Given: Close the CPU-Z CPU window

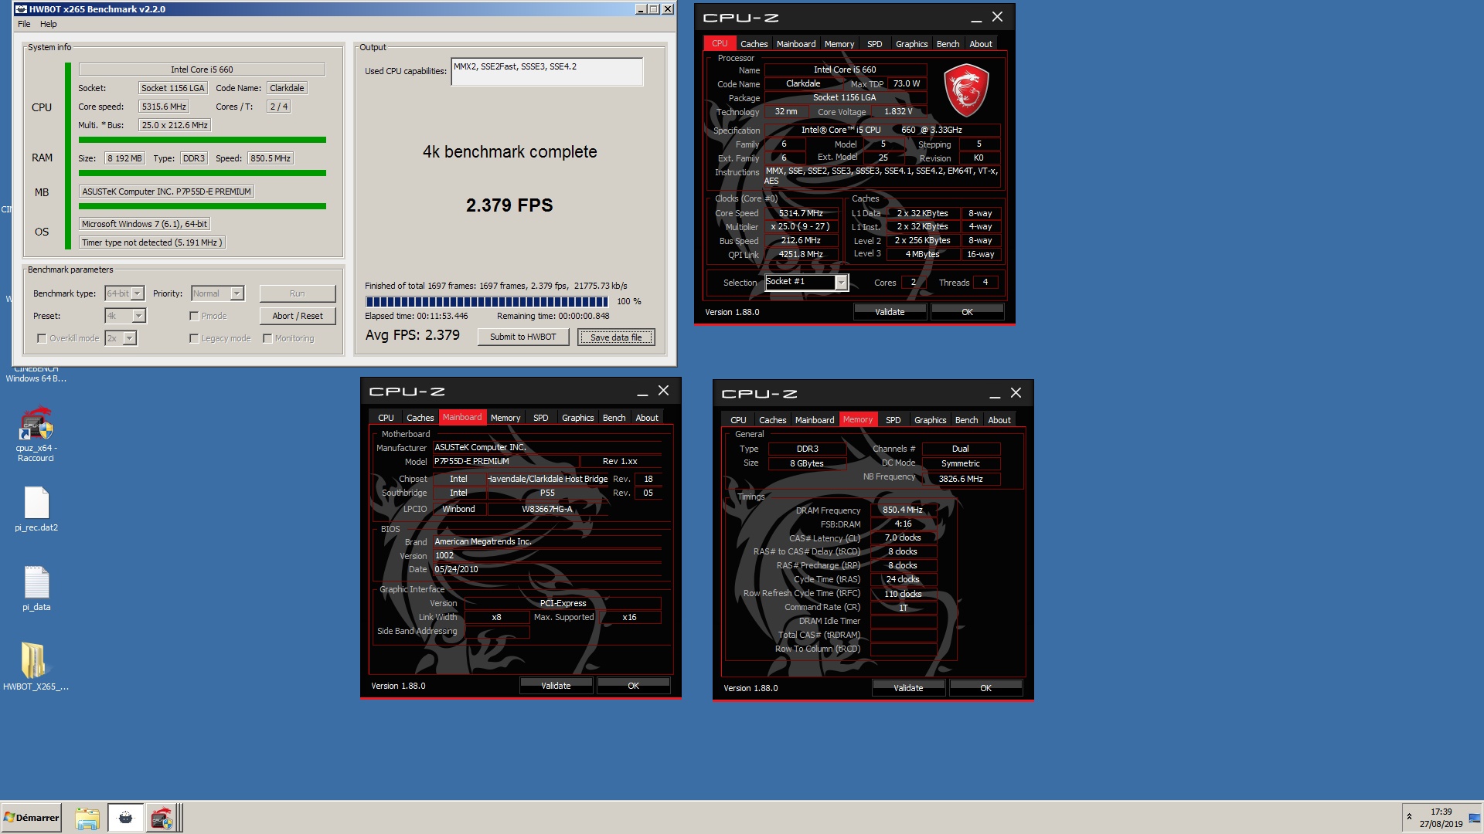Looking at the screenshot, I should click(997, 17).
